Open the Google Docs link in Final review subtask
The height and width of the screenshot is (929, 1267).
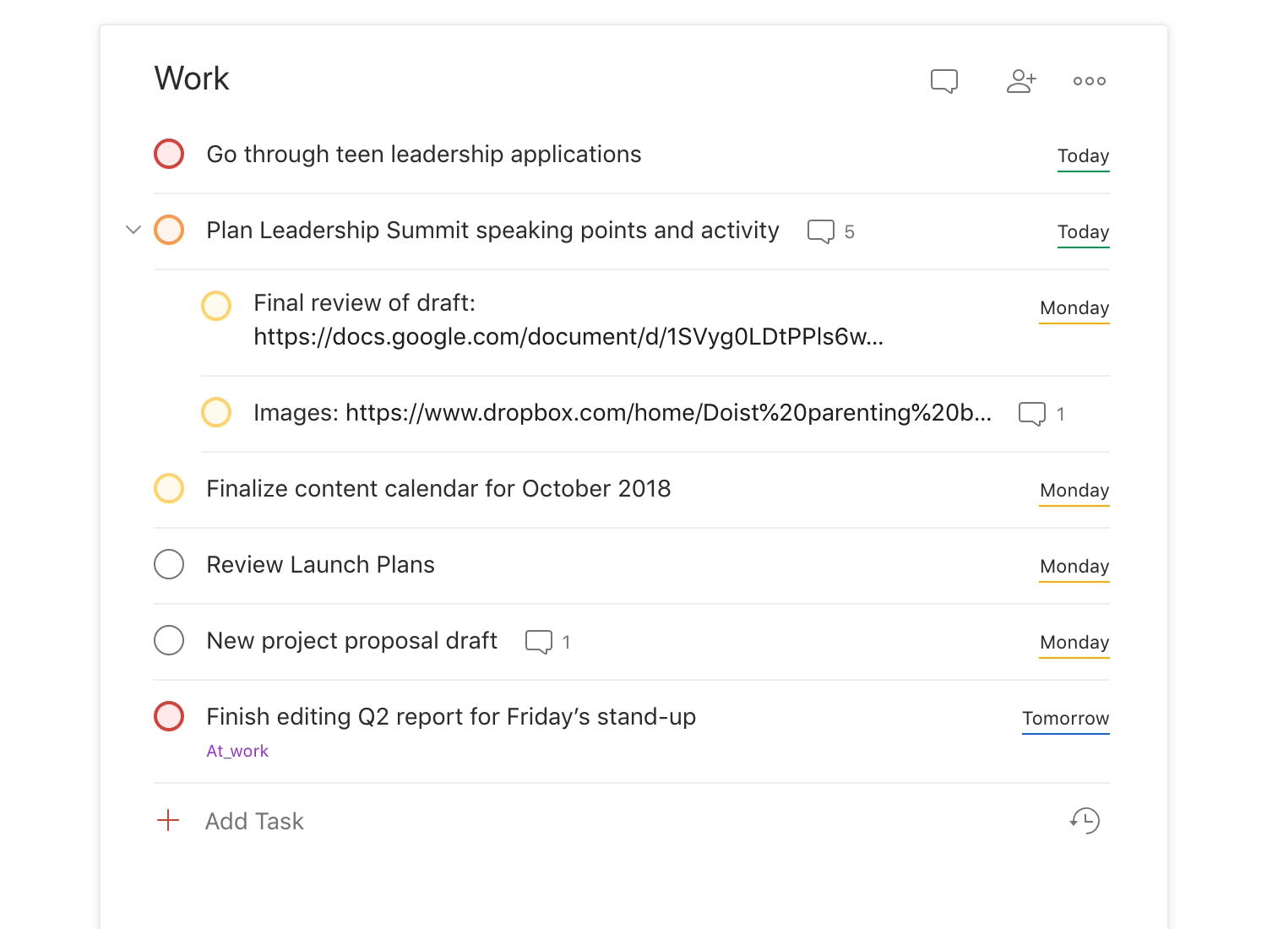tap(568, 337)
